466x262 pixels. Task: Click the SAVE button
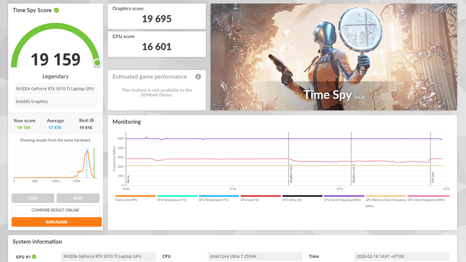[x=78, y=198]
